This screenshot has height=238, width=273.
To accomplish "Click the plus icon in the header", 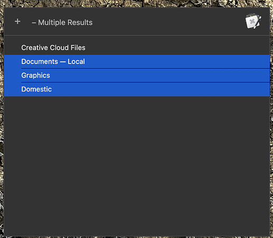I will [x=17, y=22].
